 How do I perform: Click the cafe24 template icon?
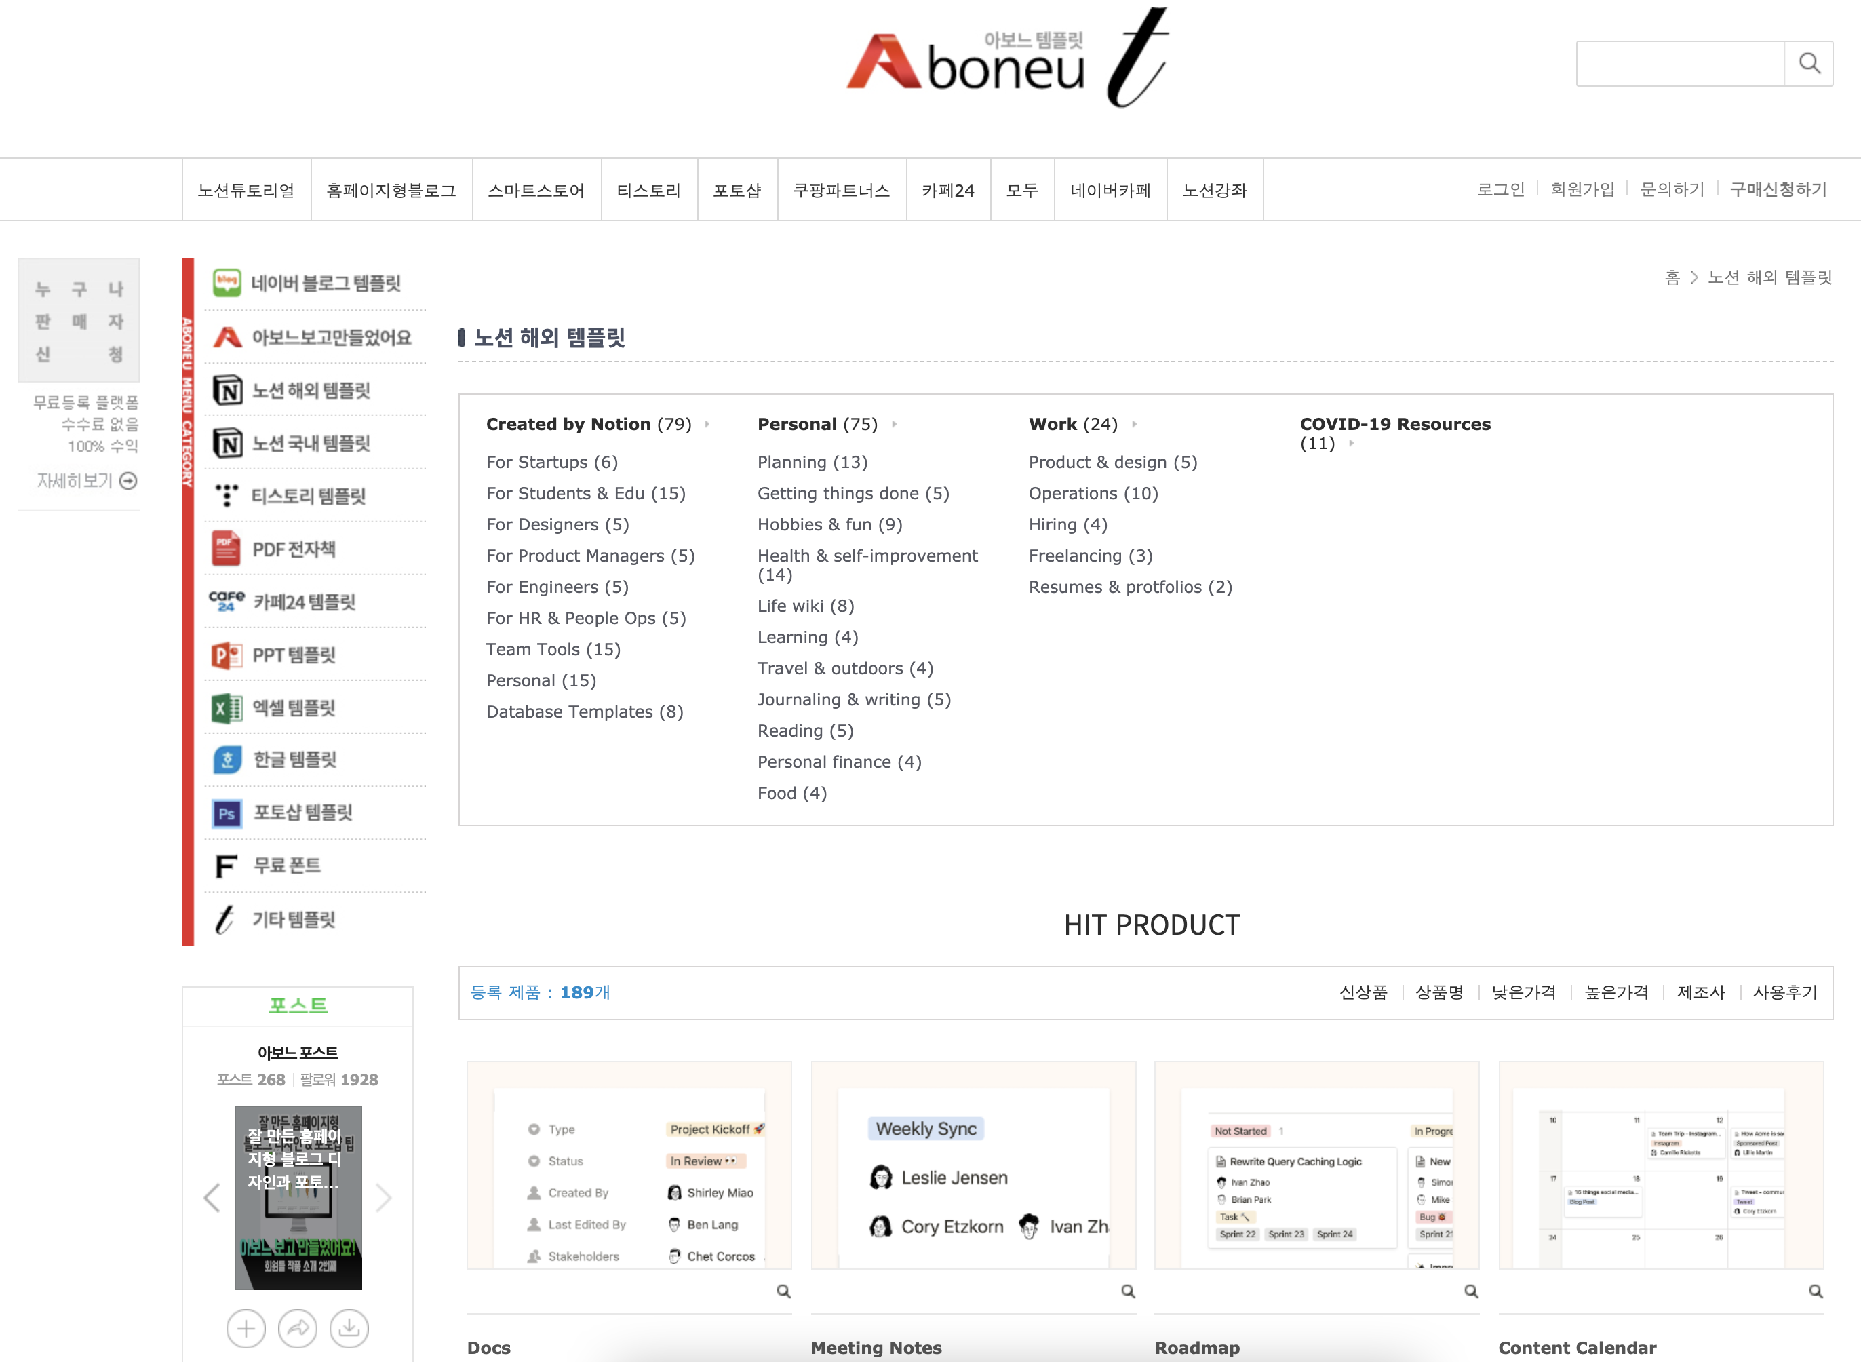coord(227,601)
